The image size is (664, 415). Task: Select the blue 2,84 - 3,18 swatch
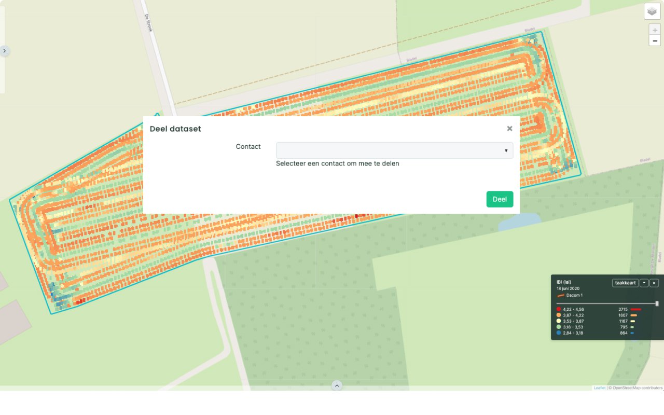tap(559, 333)
